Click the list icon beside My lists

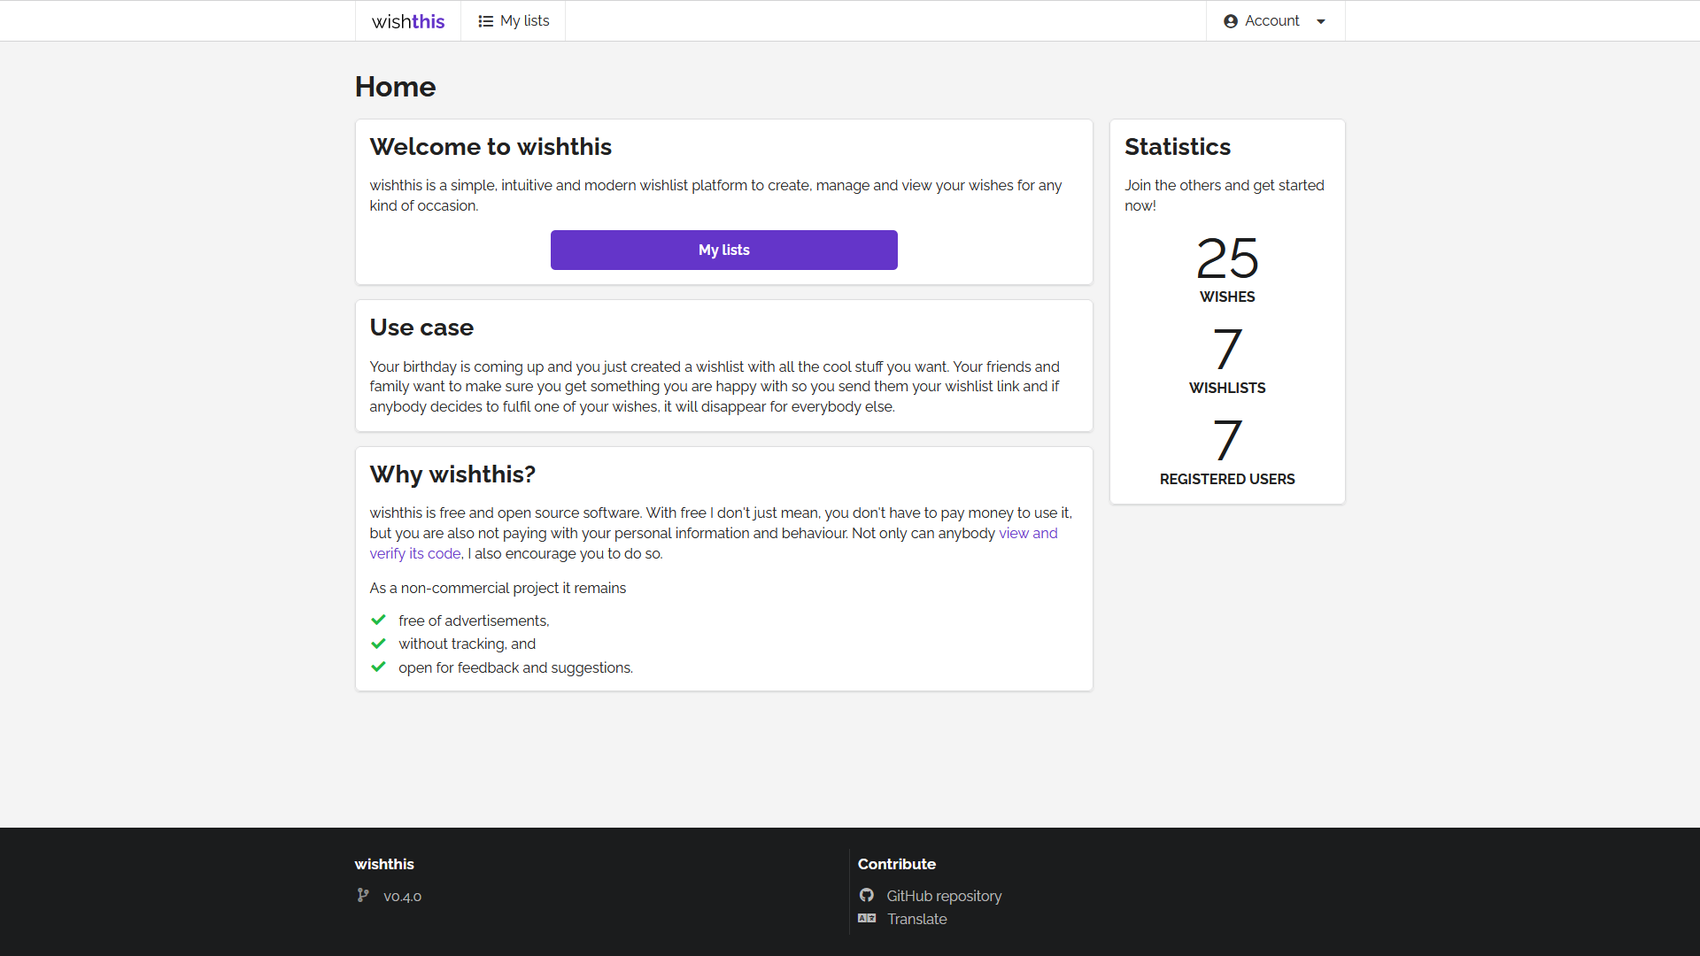[485, 21]
